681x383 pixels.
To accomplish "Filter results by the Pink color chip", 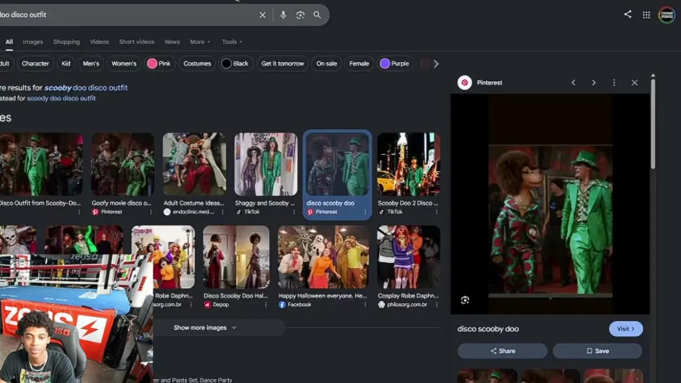I will 159,64.
